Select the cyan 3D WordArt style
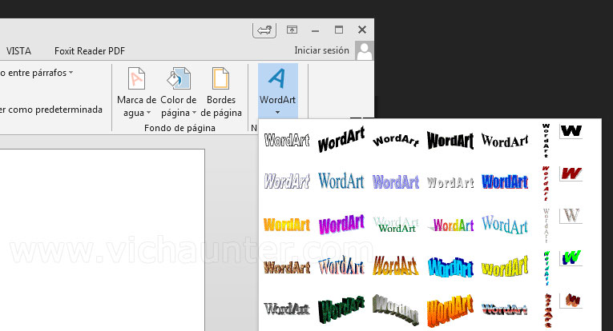The image size is (613, 331). point(450,267)
